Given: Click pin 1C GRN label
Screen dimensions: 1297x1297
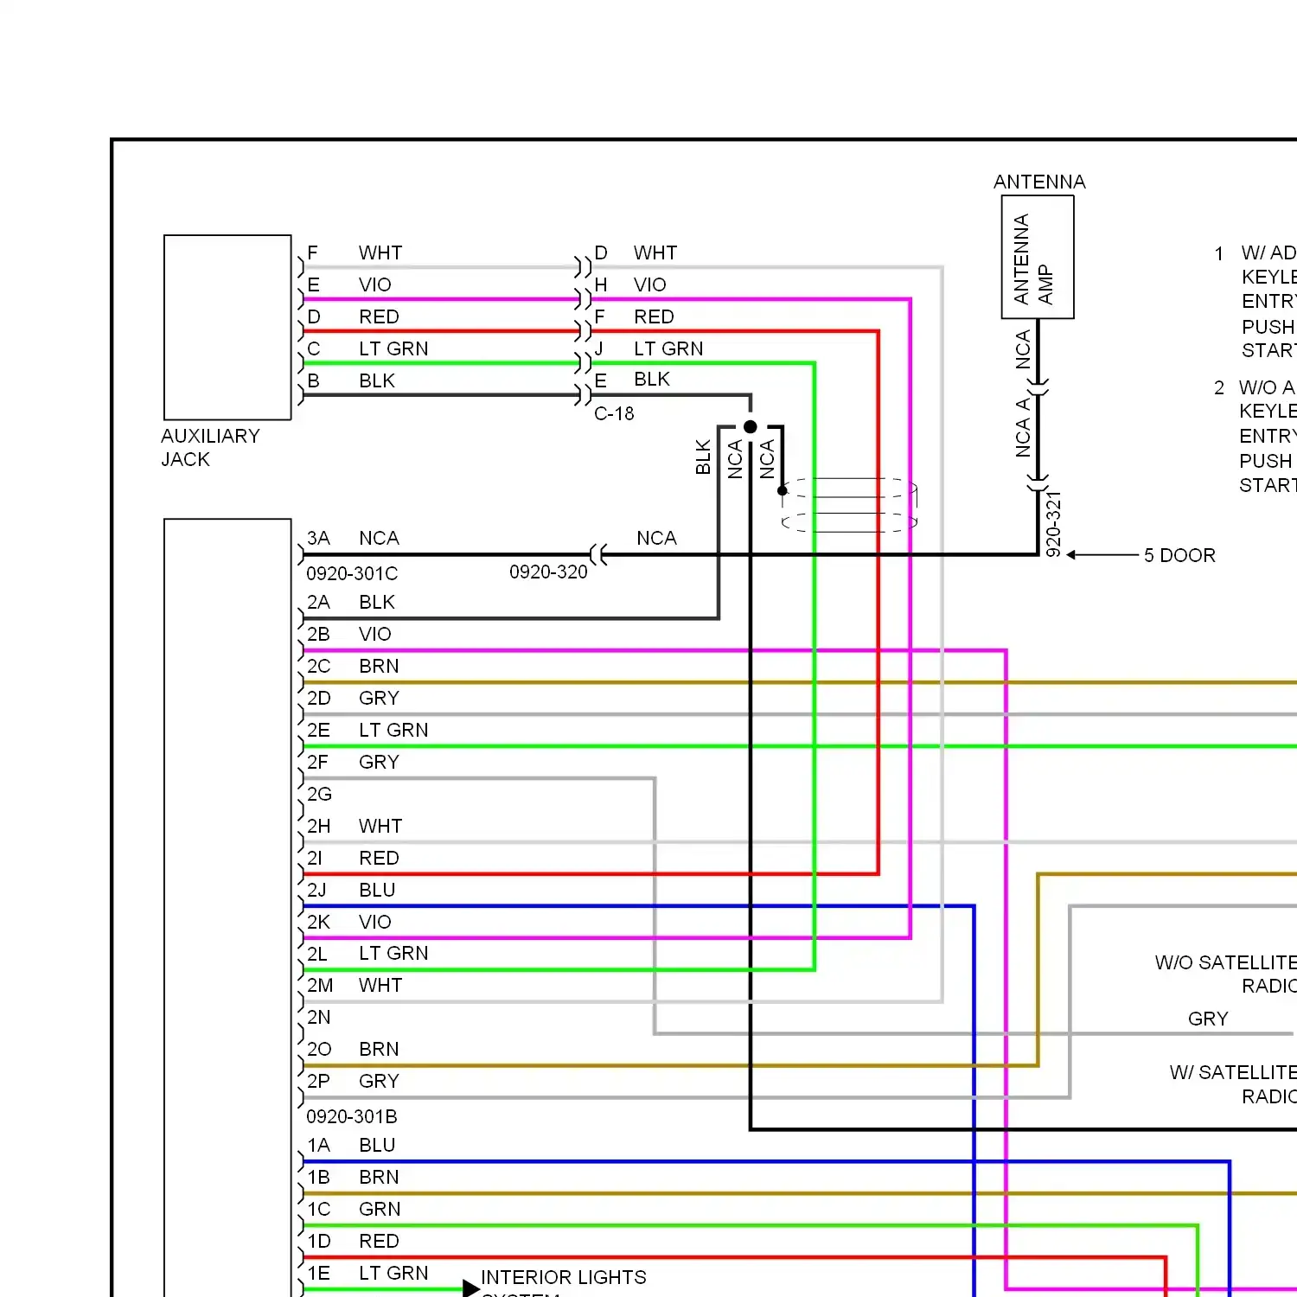Looking at the screenshot, I should 354,1209.
